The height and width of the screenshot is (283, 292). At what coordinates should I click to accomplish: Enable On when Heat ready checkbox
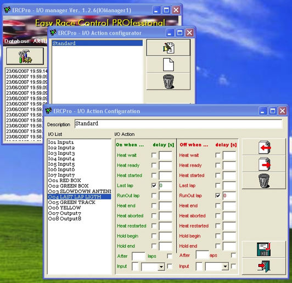coord(154,165)
